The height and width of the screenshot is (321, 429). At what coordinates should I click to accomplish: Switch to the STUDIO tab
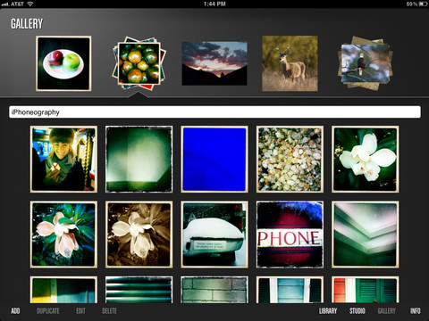pyautogui.click(x=357, y=311)
